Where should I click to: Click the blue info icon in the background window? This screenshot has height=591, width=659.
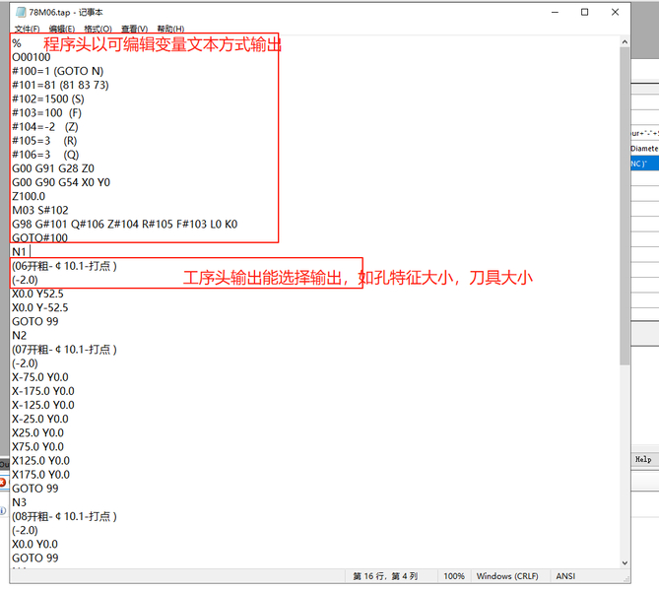(x=3, y=510)
